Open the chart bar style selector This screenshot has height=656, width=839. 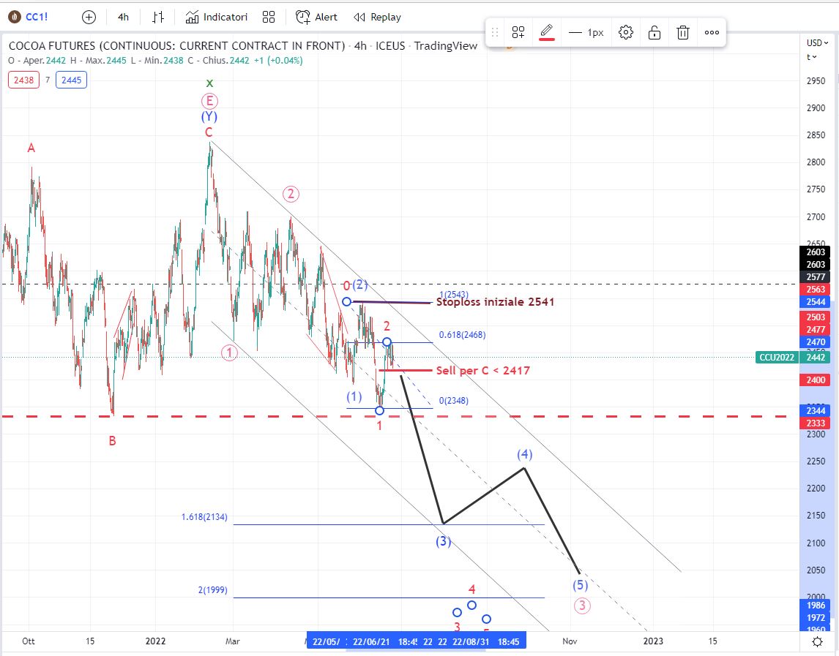click(158, 17)
